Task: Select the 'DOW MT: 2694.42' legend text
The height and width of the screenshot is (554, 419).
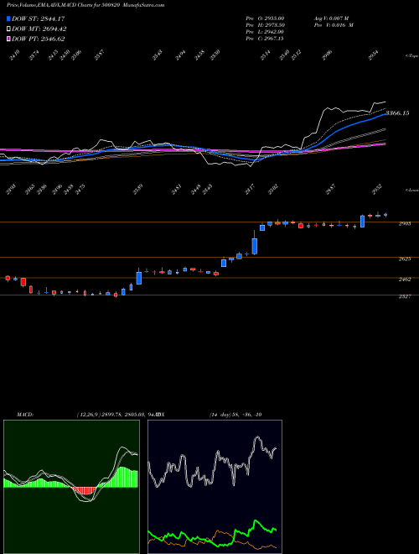Action: click(39, 29)
